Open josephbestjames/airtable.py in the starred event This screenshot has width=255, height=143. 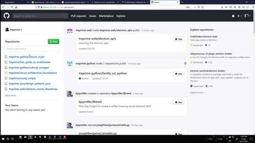pos(113,125)
